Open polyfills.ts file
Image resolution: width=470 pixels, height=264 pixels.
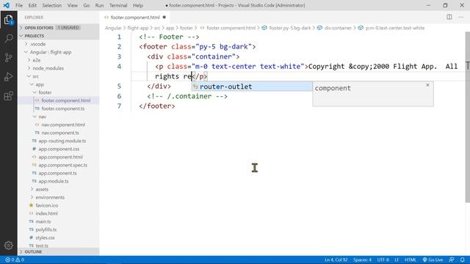[x=59, y=230]
